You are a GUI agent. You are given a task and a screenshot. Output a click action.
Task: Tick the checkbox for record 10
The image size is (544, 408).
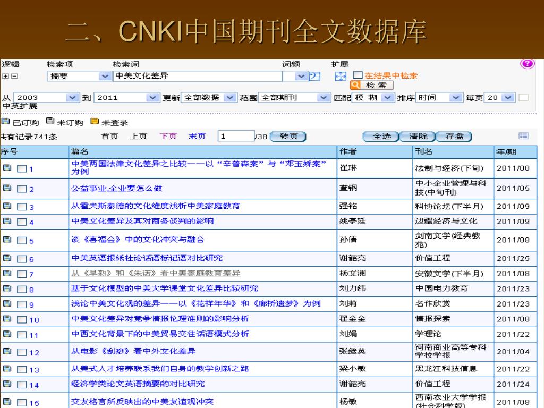[22, 319]
